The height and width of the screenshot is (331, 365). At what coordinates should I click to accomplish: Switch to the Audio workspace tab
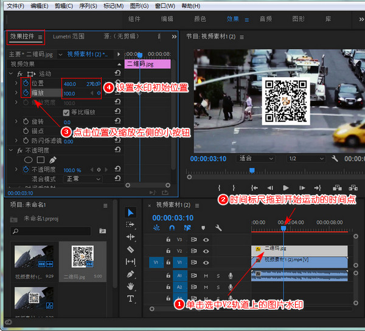coord(266,19)
